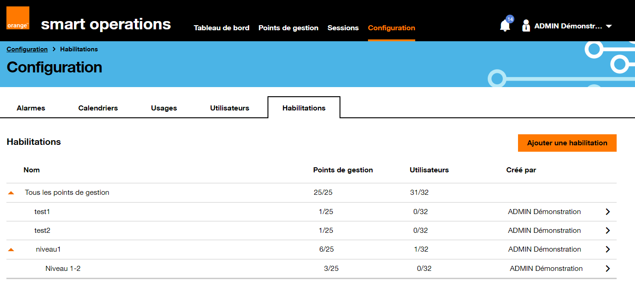Image resolution: width=635 pixels, height=297 pixels.
Task: Open Niveau 1-2 details chevron arrow
Action: tap(607, 269)
